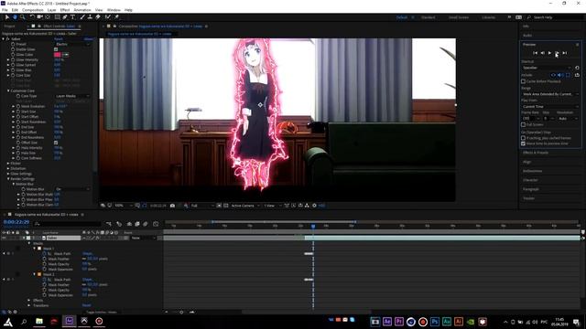Select the Hand tool
586x329 pixels.
(15, 17)
